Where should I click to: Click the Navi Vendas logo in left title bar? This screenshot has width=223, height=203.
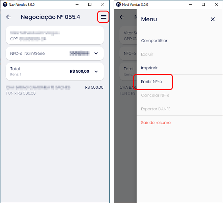point(5,5)
